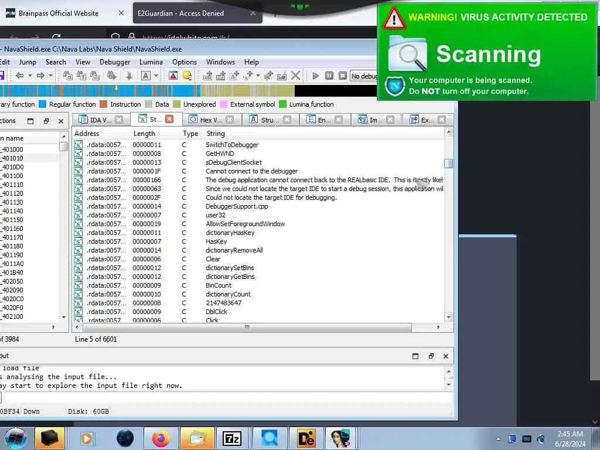
Task: Select the DebuggerSupport.cpp string row
Action: pyautogui.click(x=258, y=206)
